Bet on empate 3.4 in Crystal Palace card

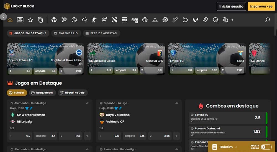tap(45, 71)
